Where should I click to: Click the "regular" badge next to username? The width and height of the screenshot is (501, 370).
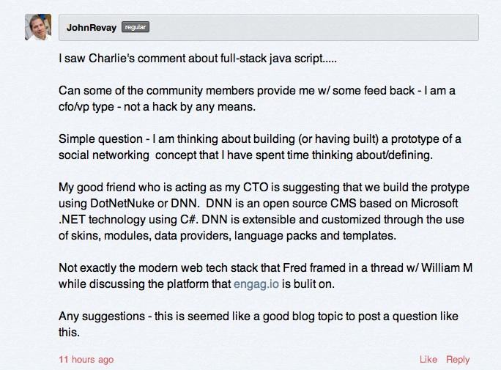pyautogui.click(x=136, y=27)
